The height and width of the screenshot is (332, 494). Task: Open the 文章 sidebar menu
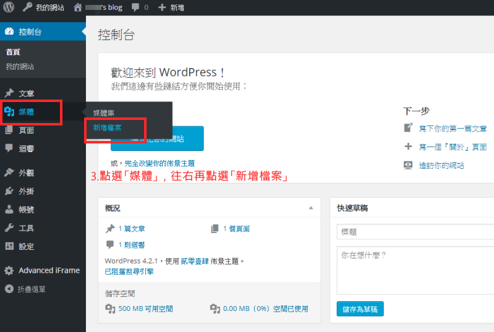[26, 93]
